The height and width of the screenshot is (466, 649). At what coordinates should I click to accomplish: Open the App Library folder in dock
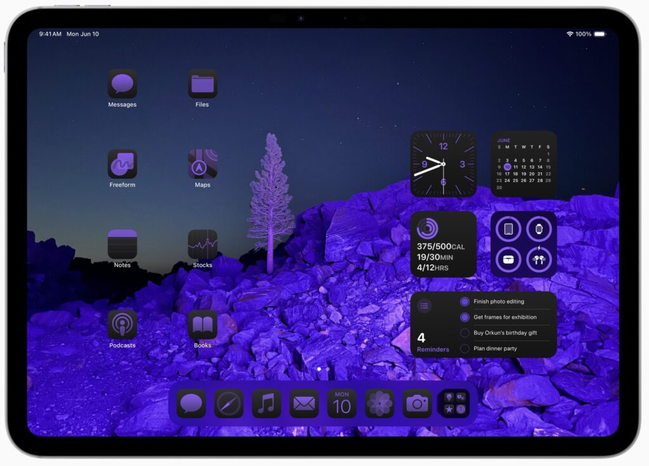[x=454, y=404]
